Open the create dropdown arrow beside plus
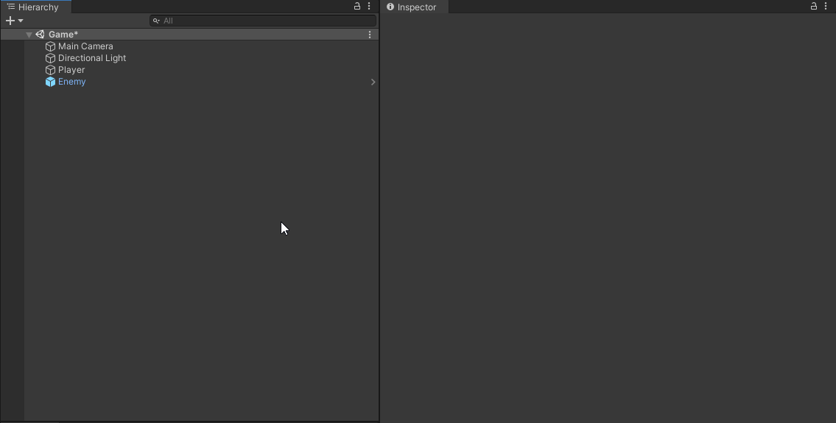 pos(21,21)
